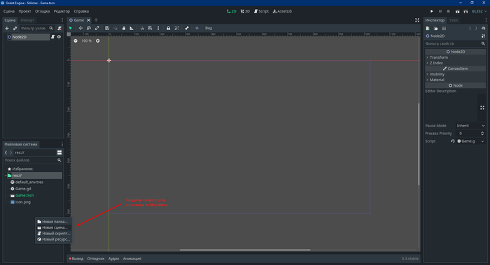
Task: Pause the running scene
Action: tap(440, 11)
